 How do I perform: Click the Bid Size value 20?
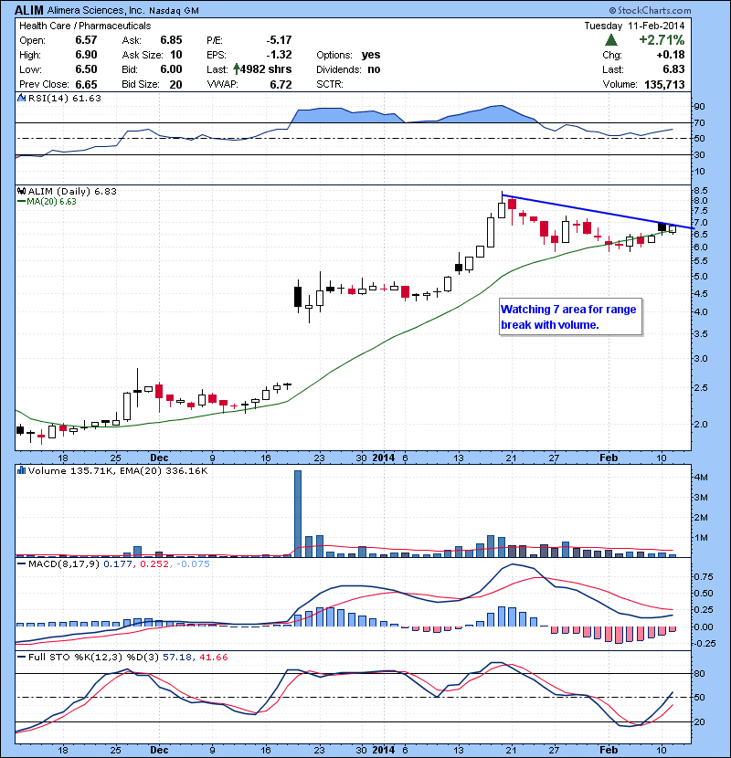pos(175,84)
